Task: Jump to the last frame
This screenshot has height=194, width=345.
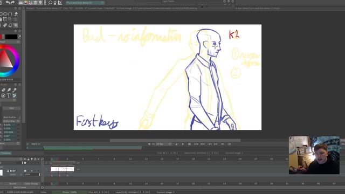Action: pos(203,144)
